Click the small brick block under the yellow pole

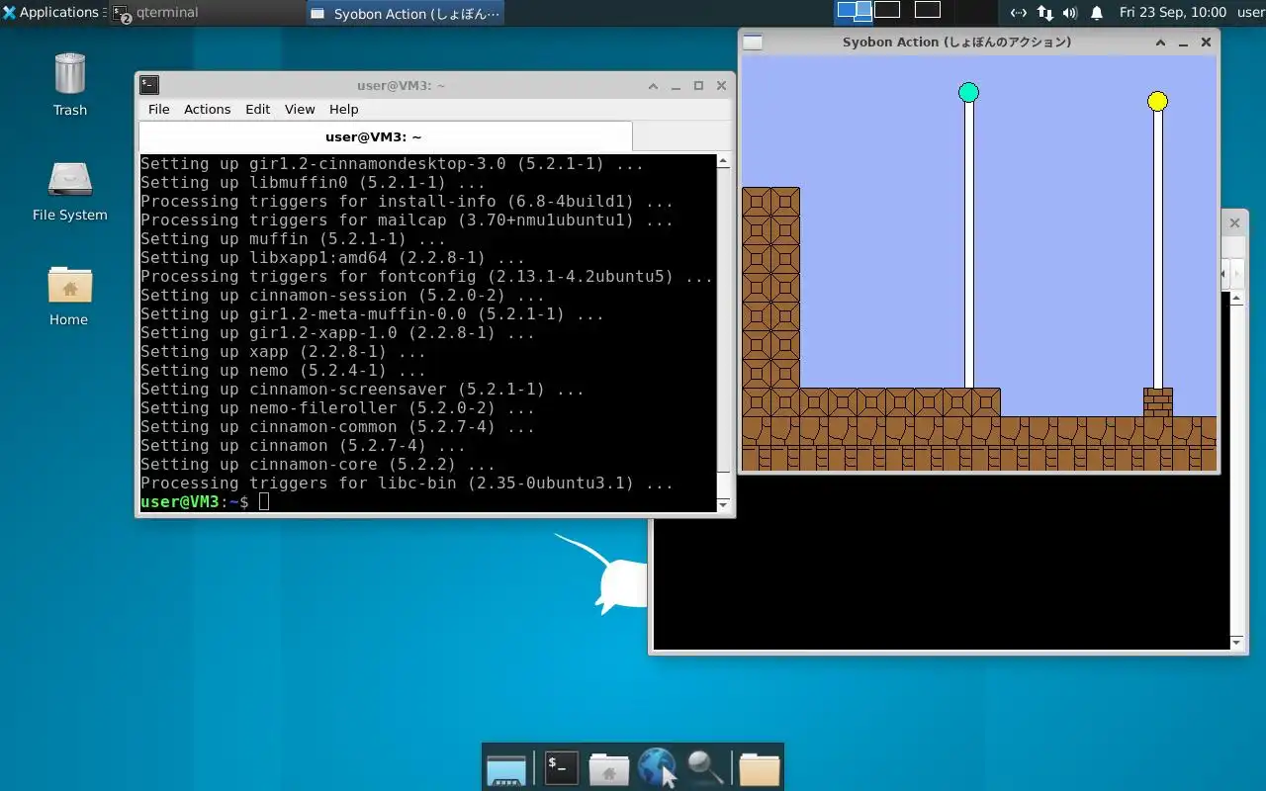1158,402
